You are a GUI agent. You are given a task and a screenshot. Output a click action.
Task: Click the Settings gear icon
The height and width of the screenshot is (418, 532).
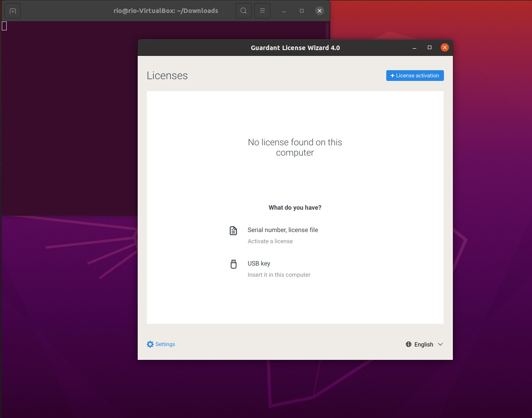(x=150, y=344)
